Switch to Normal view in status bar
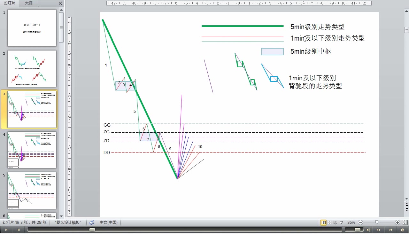409x234 pixels. [x=324, y=222]
